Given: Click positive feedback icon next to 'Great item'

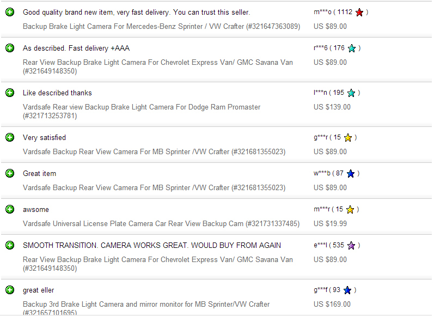Looking at the screenshot, I should click(10, 173).
